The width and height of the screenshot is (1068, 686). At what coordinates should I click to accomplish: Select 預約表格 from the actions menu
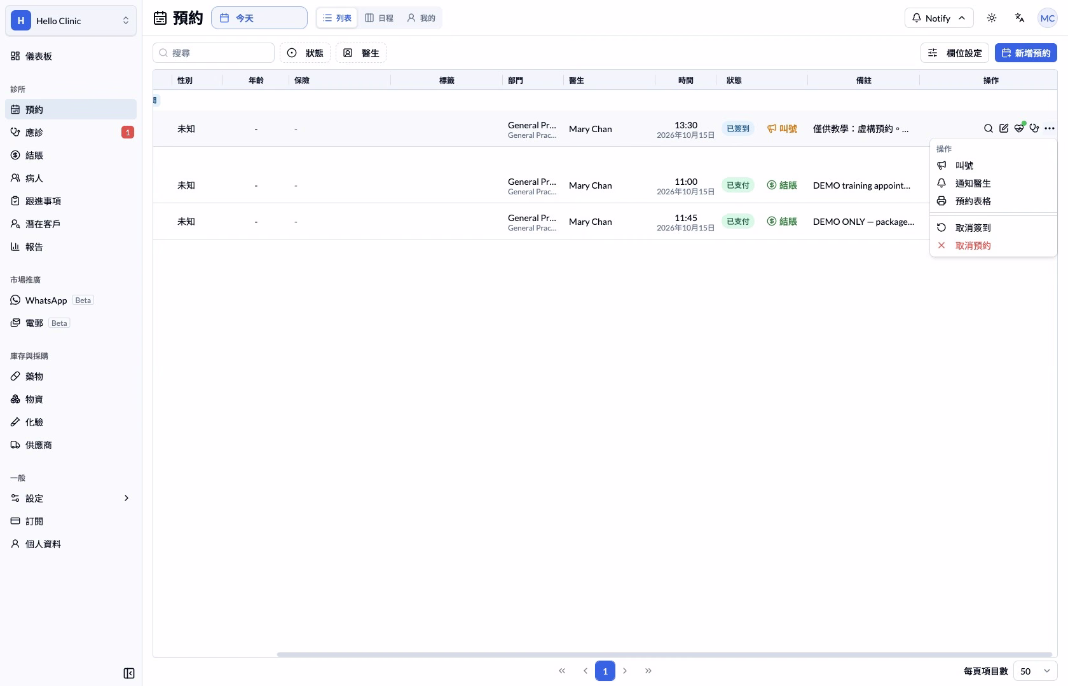tap(993, 201)
